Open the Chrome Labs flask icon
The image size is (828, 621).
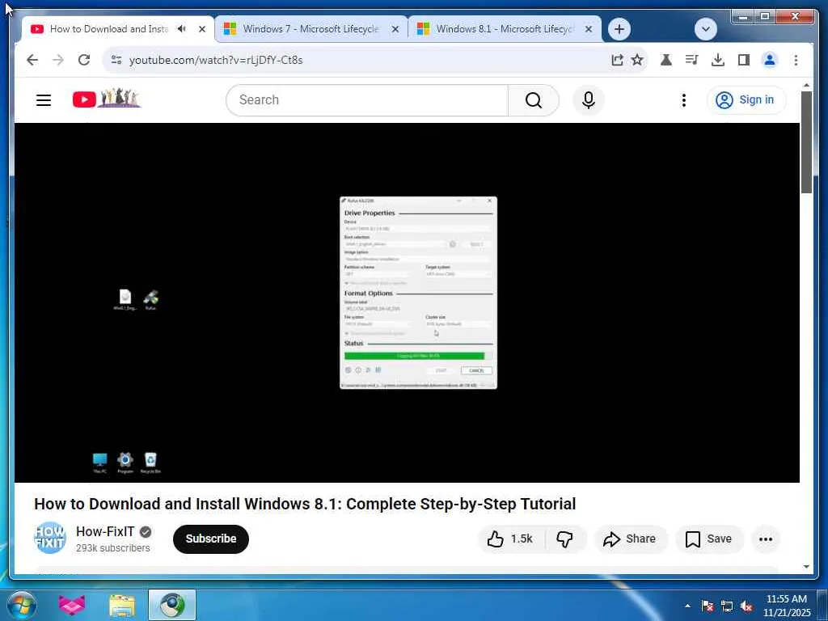[x=666, y=60]
